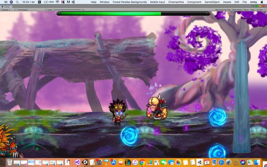The image size is (267, 167).
Task: Click the battery 69% indicator
Action: pyautogui.click(x=49, y=2)
